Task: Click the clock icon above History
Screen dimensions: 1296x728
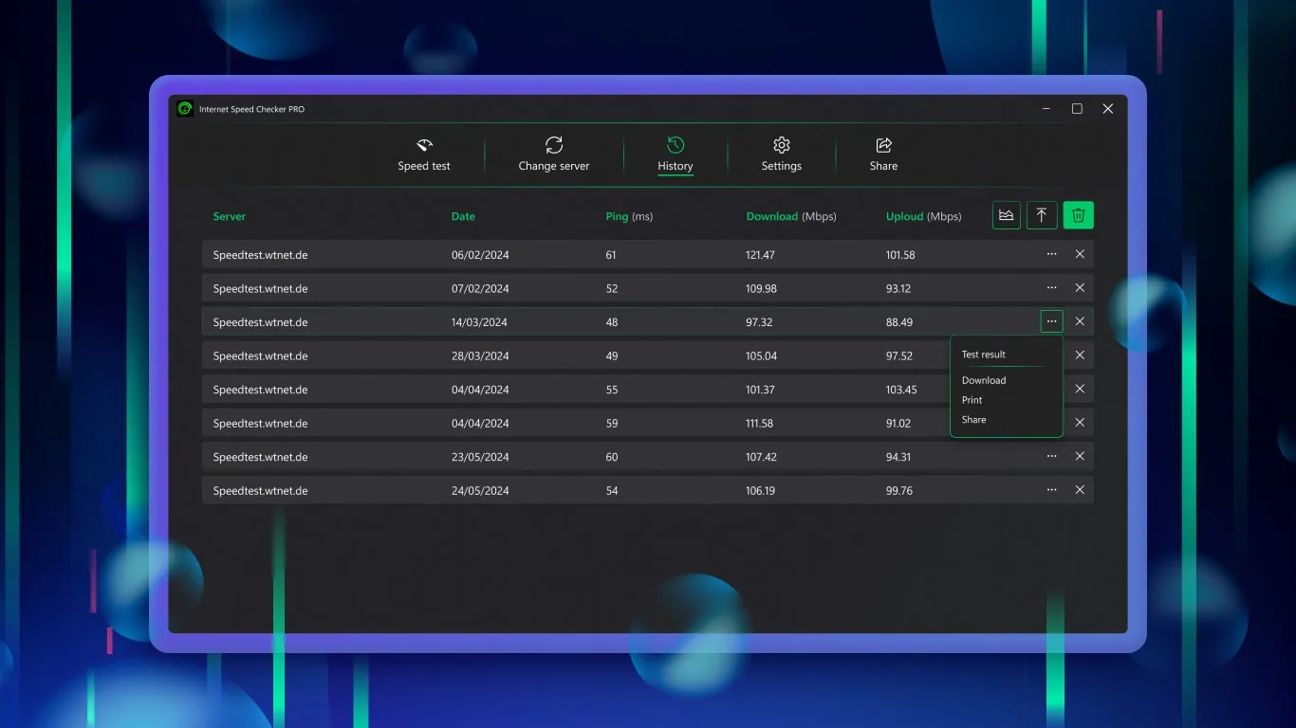Action: (x=676, y=145)
